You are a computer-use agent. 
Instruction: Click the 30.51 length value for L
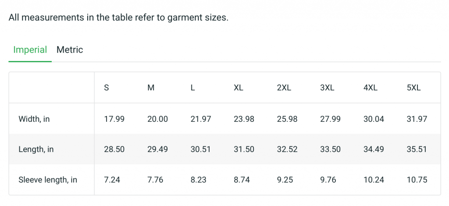point(200,149)
